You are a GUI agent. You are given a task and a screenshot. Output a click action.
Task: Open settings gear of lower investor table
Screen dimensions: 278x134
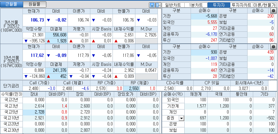point(273,47)
